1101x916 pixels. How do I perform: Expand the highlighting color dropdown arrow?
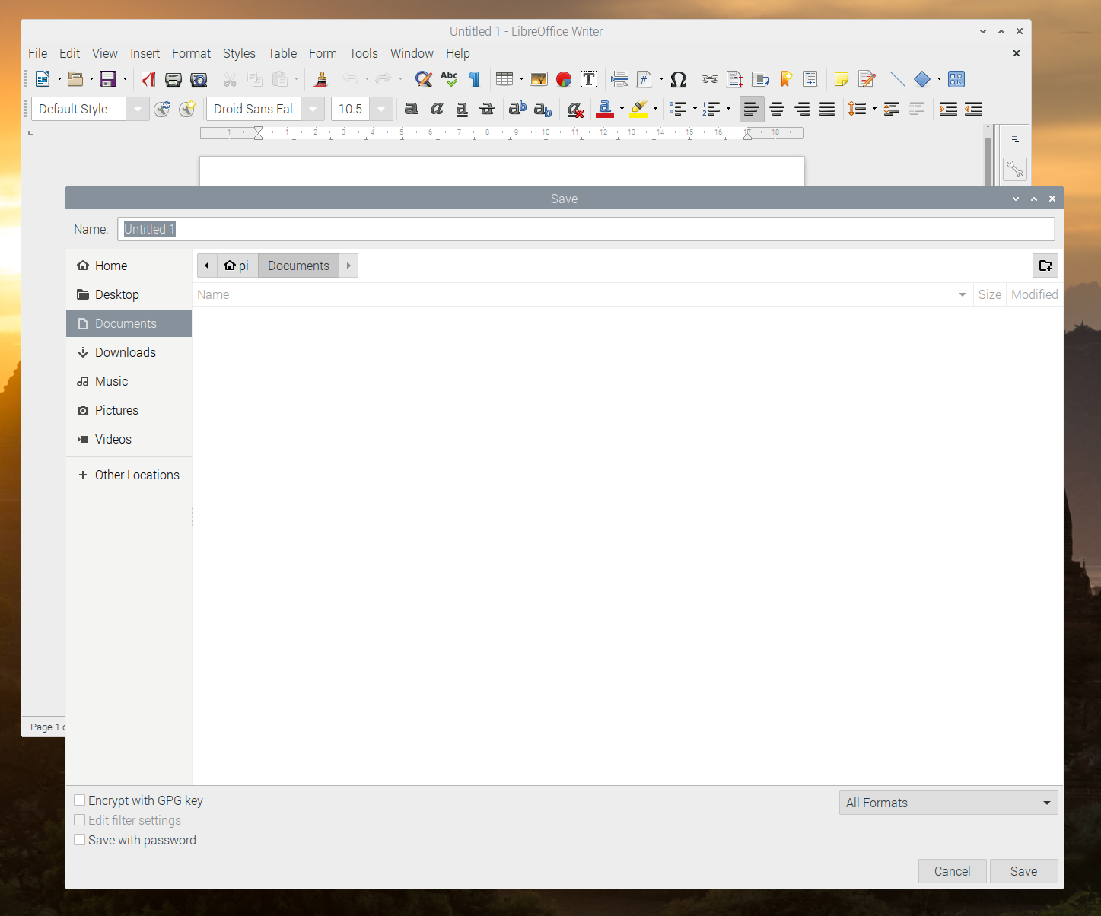(655, 109)
